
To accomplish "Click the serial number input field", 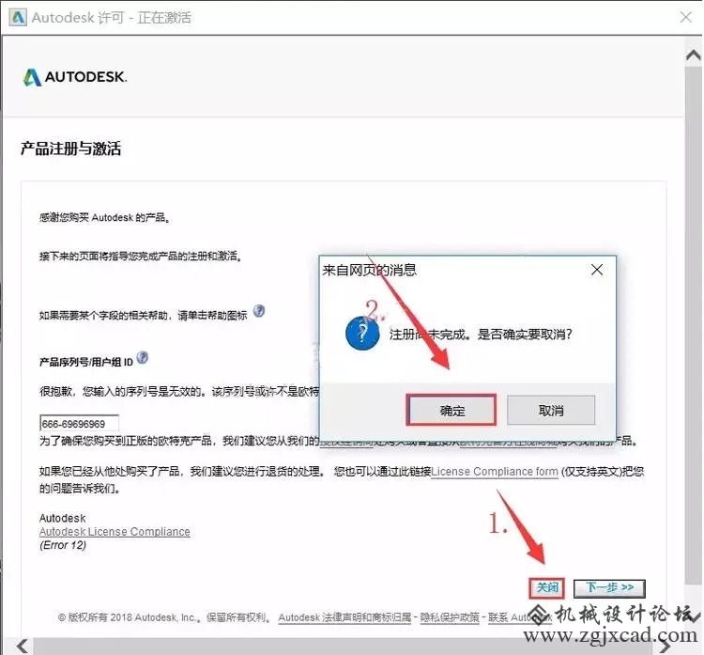I will 80,423.
